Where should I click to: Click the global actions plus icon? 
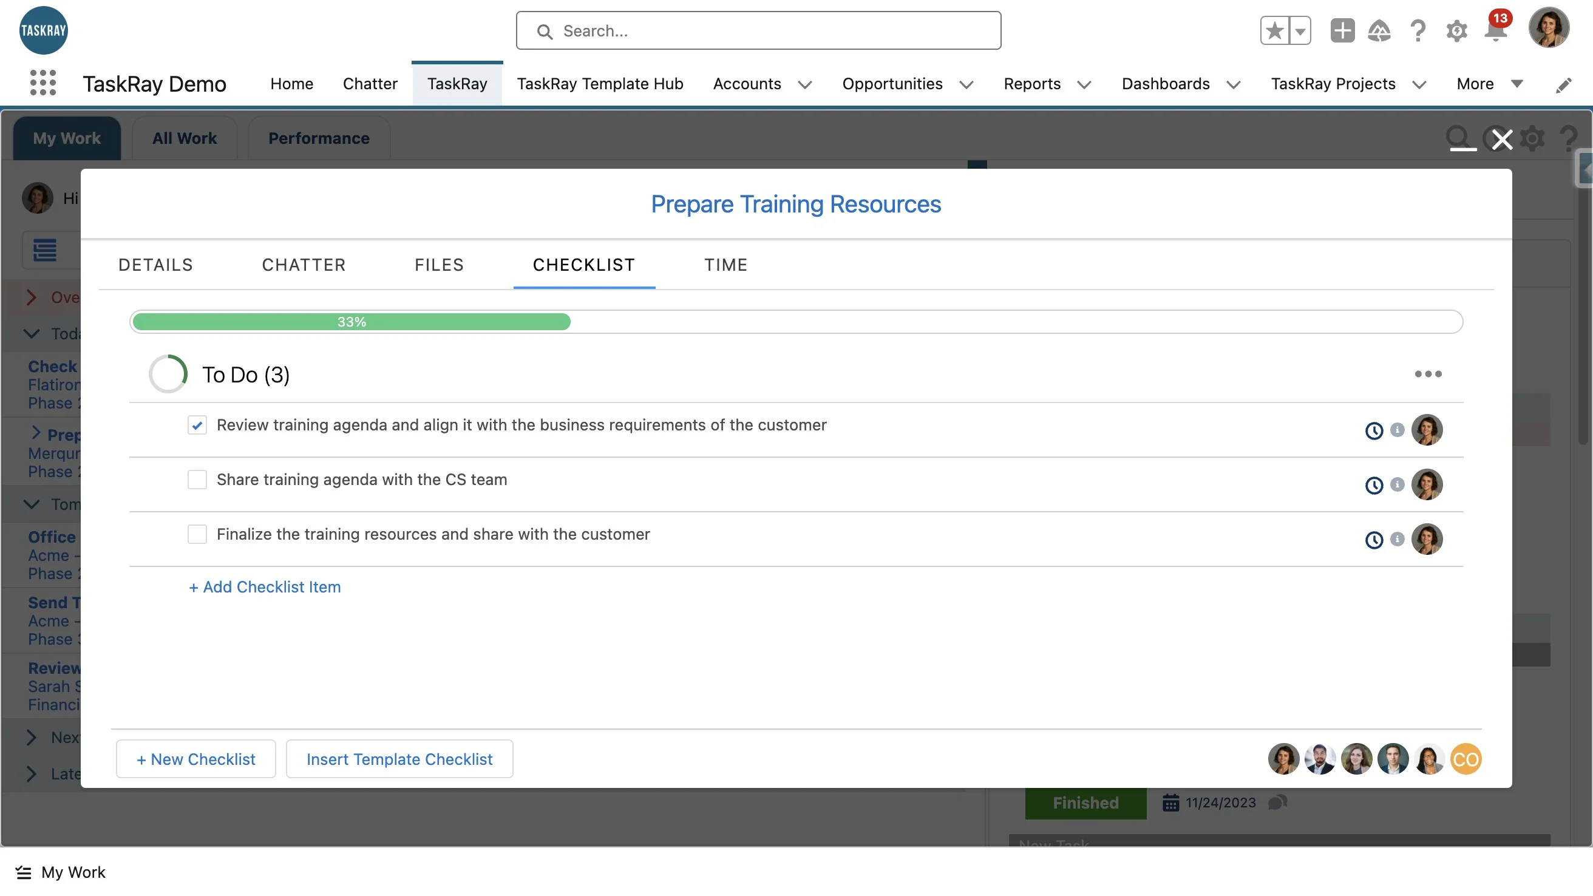tap(1342, 31)
